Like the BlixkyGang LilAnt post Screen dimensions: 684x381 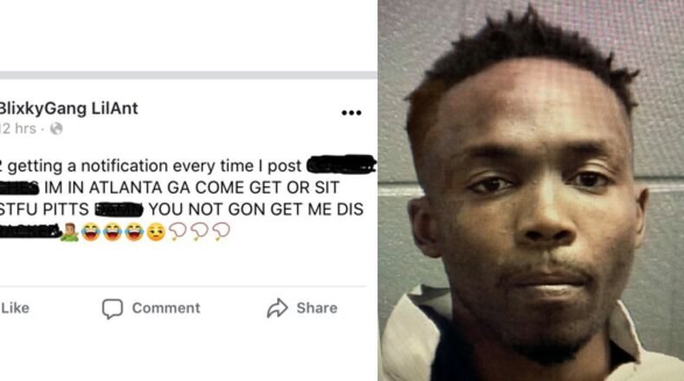[x=15, y=308]
